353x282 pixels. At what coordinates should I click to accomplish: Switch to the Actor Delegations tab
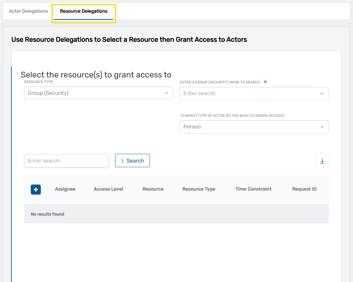pyautogui.click(x=28, y=11)
